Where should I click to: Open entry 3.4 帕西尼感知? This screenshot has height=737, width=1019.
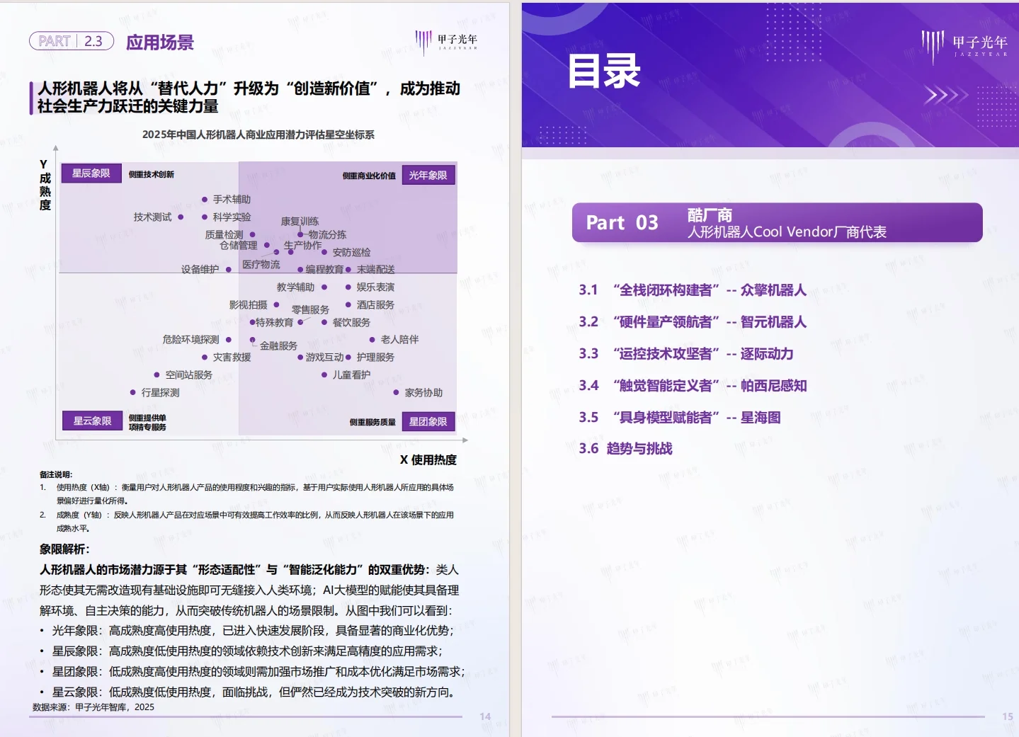coord(693,386)
